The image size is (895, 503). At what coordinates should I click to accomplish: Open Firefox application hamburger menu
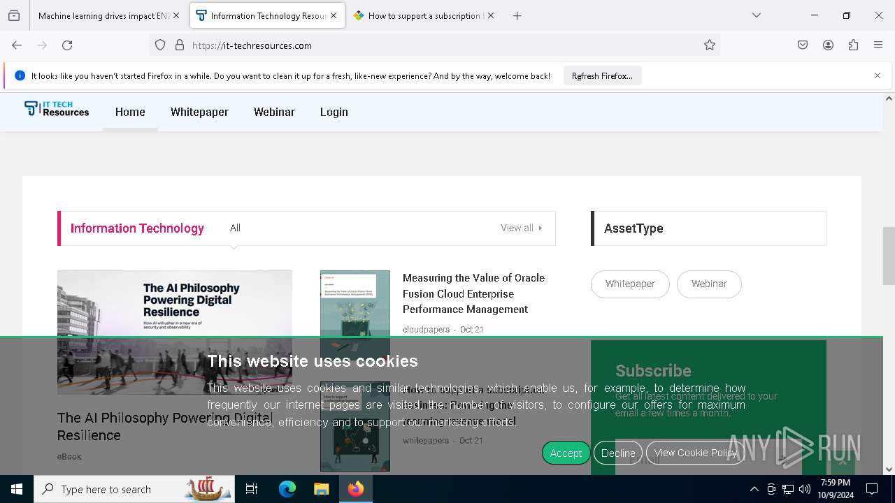(878, 45)
